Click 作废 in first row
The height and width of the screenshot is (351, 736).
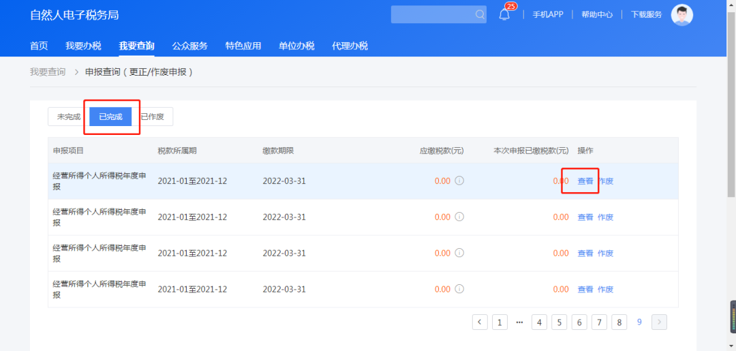tap(606, 181)
